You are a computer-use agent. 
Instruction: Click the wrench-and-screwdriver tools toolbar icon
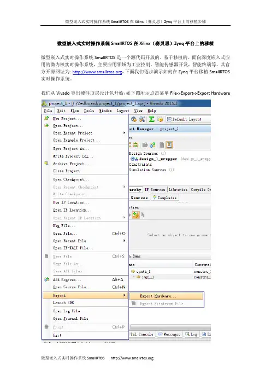point(142,119)
